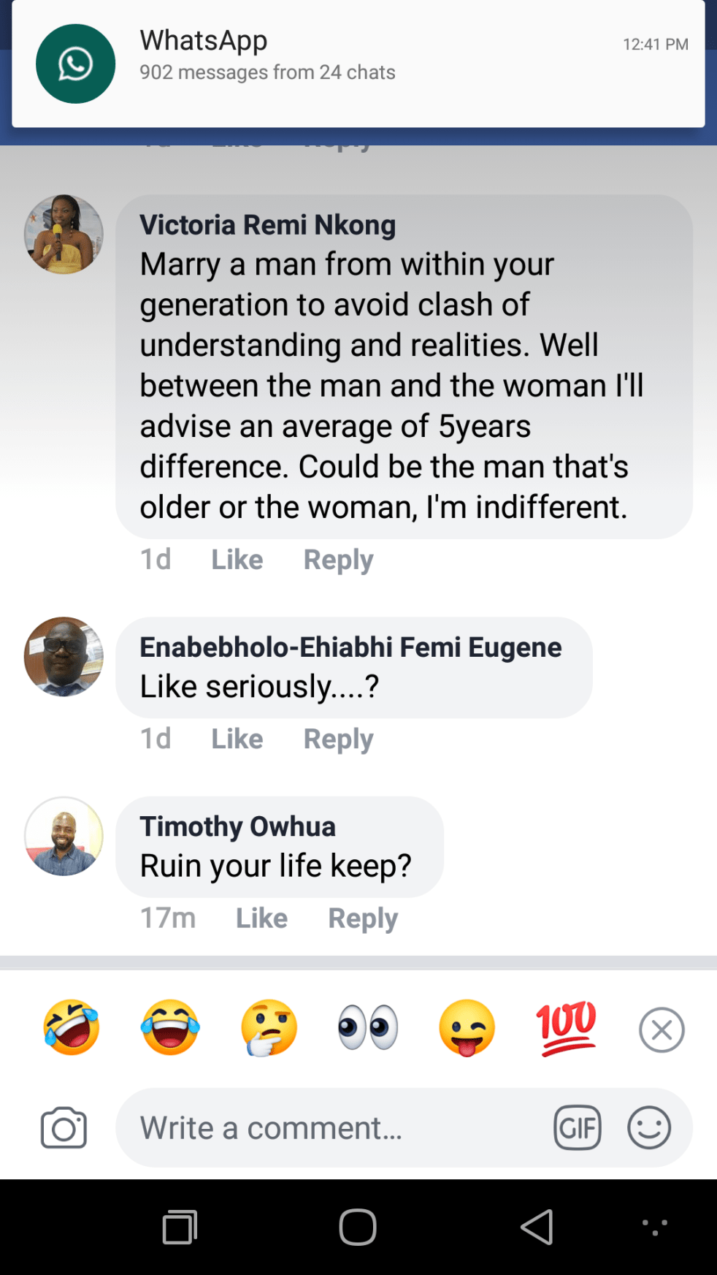Viewport: 717px width, 1275px height.
Task: Like Victoria Remi Nkong's comment
Action: point(237,560)
